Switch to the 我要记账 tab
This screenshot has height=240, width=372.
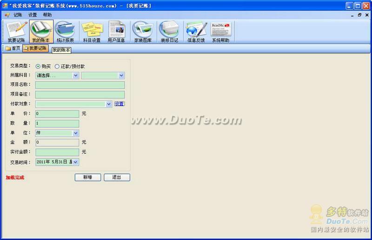[x=36, y=48]
